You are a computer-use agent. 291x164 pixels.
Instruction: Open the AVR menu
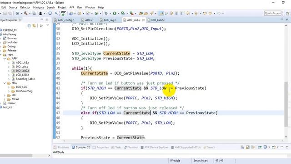[72, 7]
